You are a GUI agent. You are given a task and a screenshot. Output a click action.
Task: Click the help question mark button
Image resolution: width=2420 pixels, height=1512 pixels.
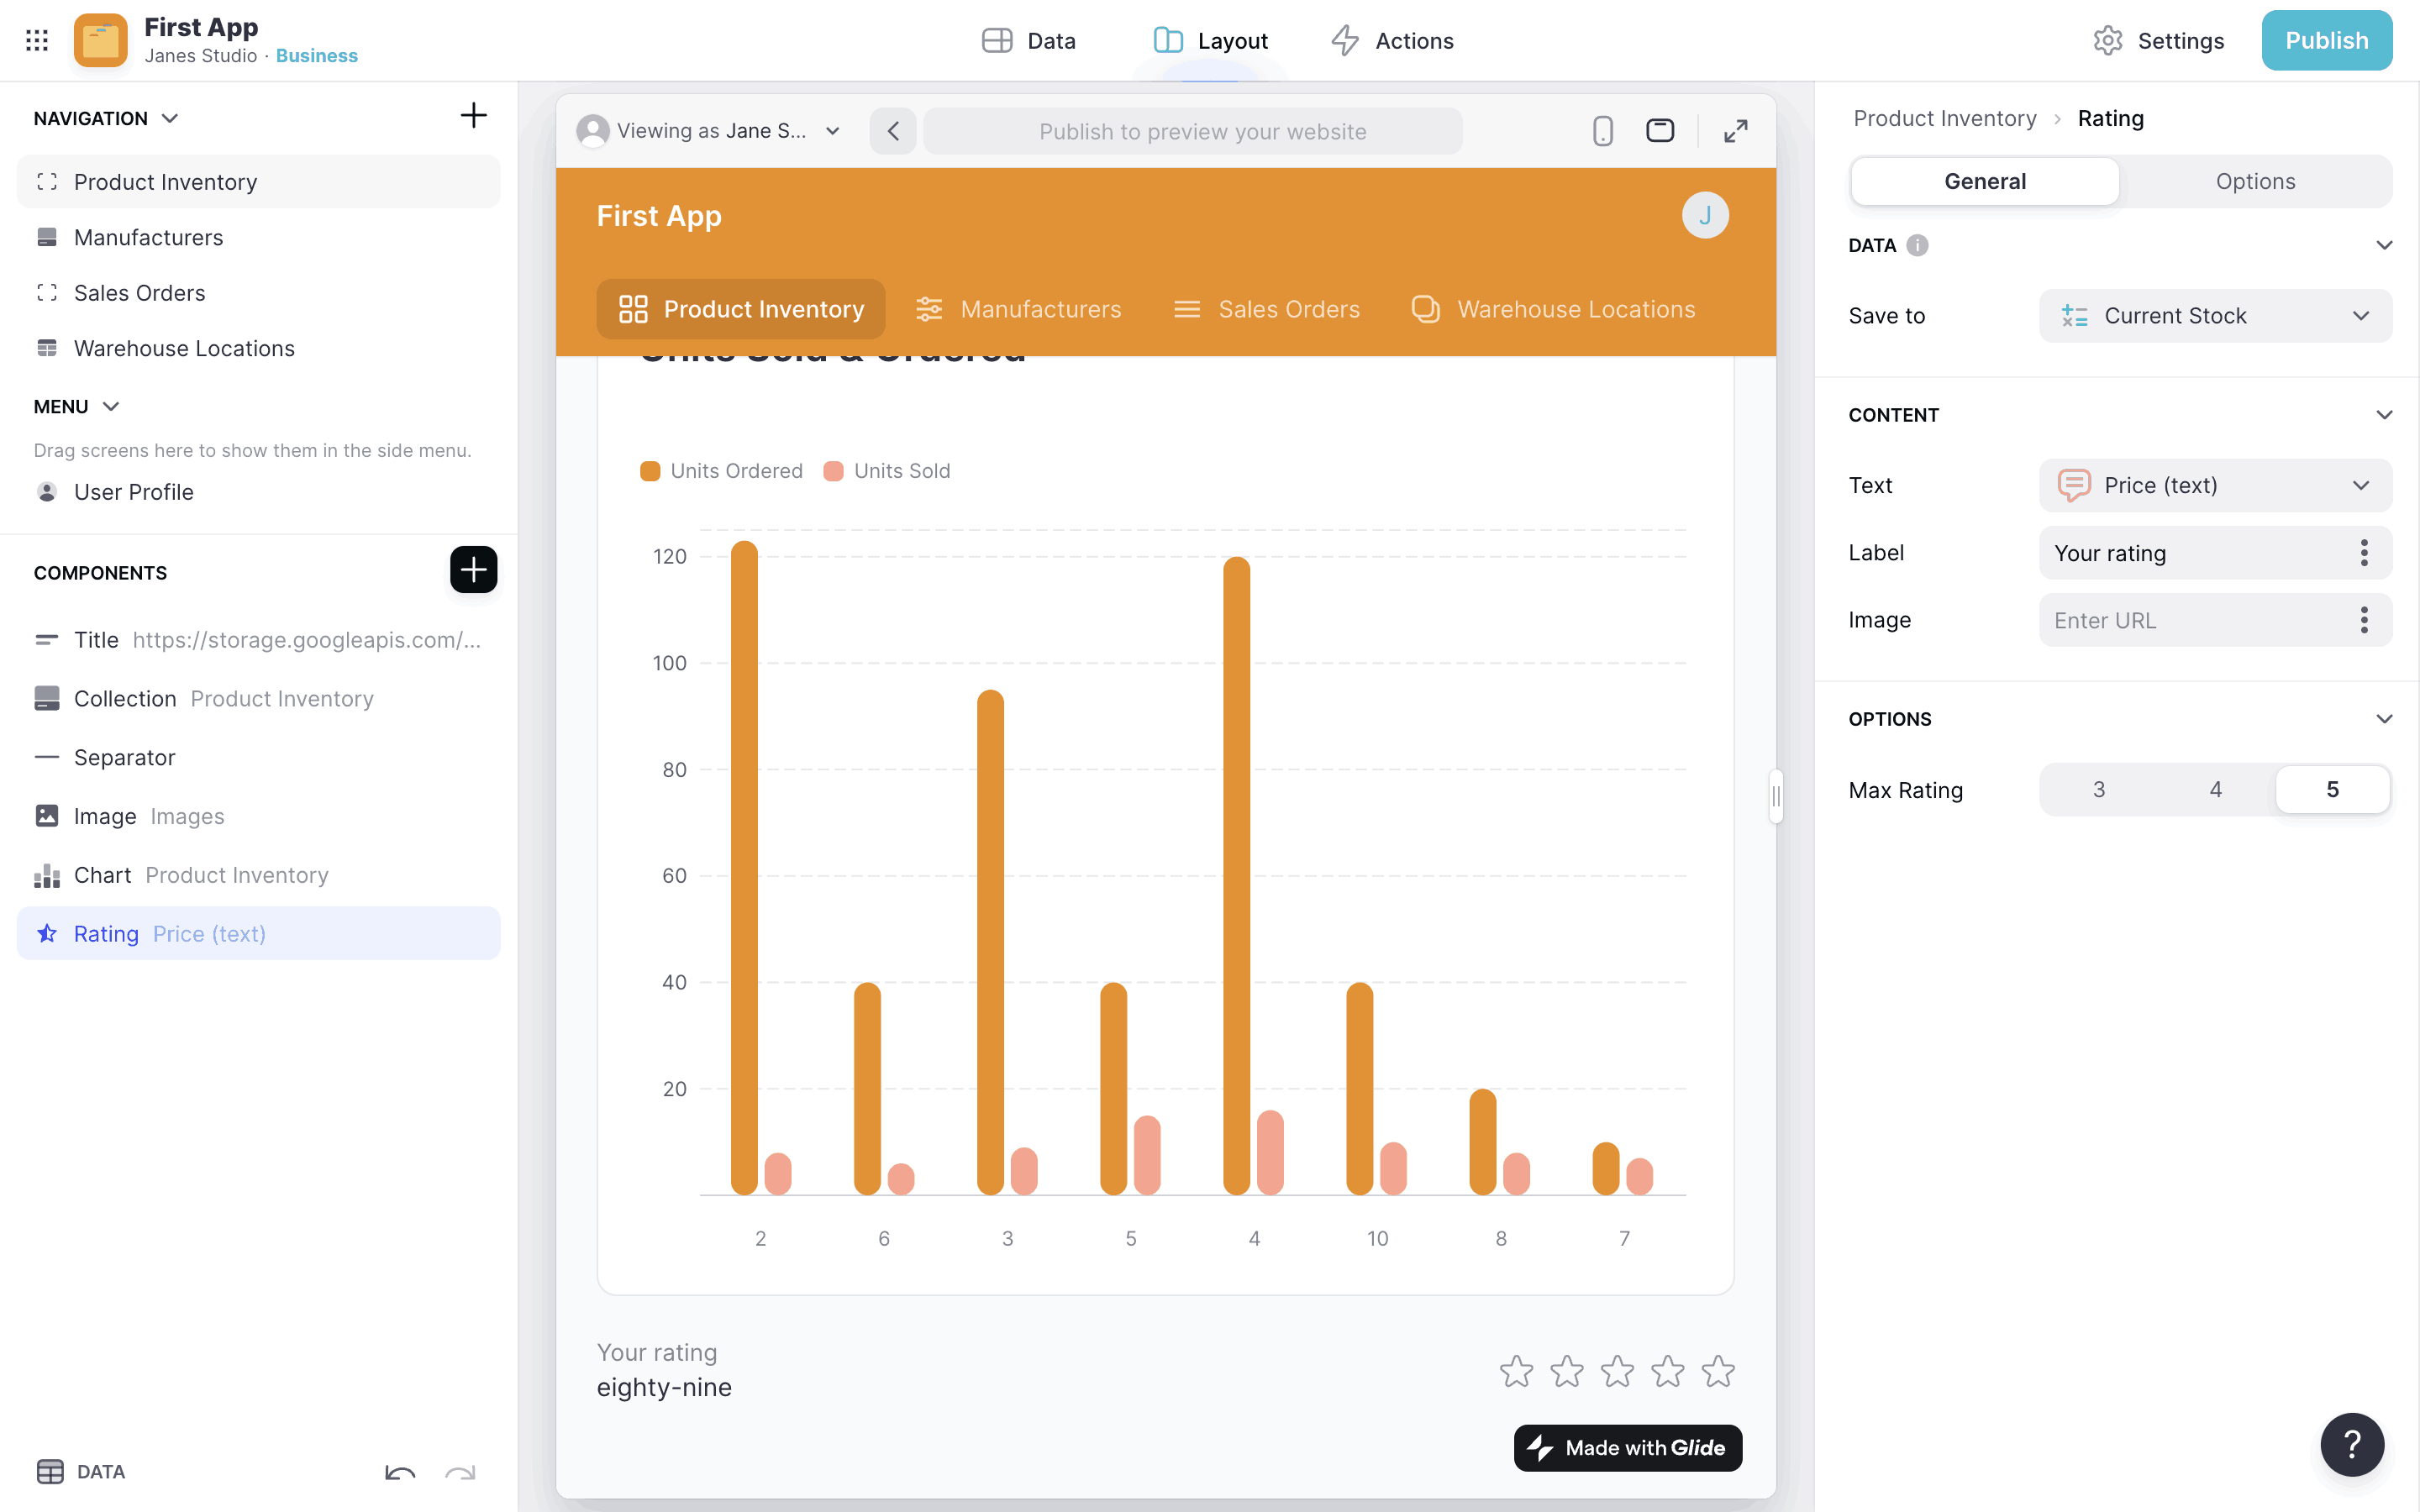pos(2352,1444)
